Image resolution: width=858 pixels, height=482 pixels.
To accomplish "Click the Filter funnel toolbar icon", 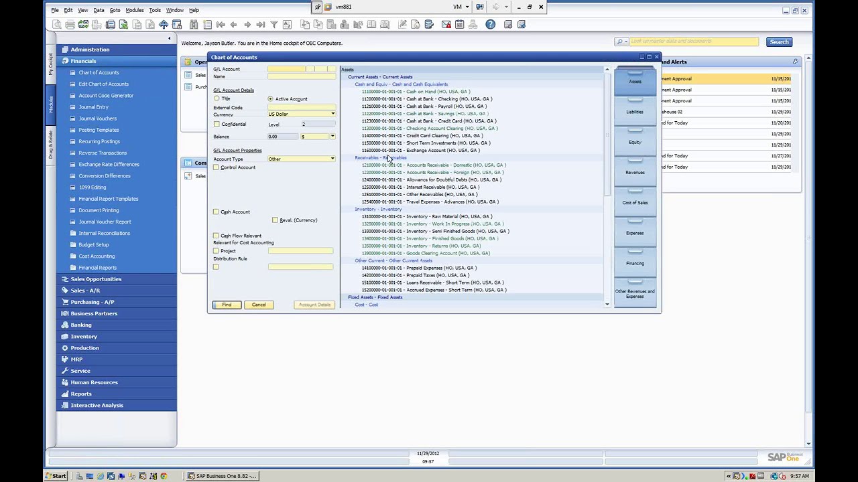I will (x=273, y=25).
